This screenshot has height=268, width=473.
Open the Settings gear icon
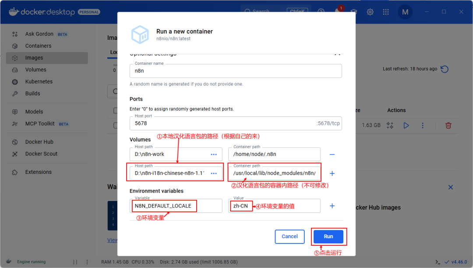point(370,12)
